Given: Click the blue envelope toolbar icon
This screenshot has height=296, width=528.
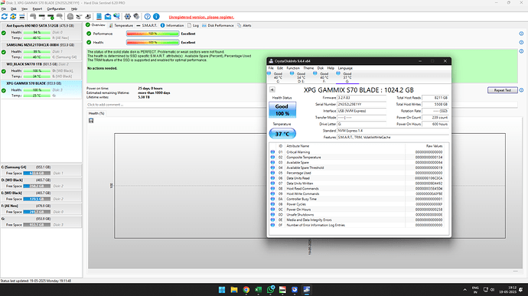Looking at the screenshot, I should [108, 16].
